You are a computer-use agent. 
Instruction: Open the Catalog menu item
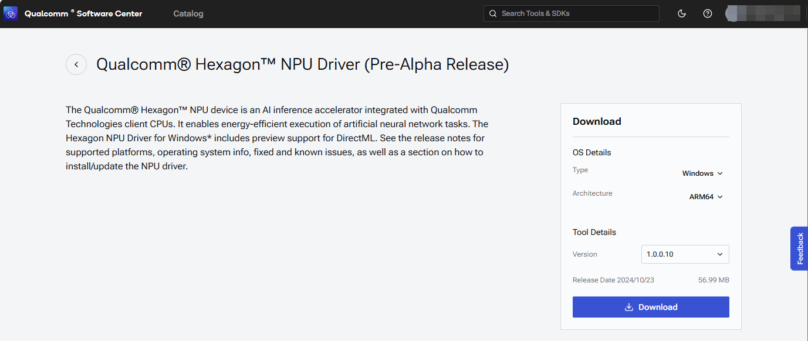[x=188, y=13]
